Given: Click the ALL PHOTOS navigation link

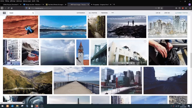Looking at the screenshot, I should coord(93,13).
